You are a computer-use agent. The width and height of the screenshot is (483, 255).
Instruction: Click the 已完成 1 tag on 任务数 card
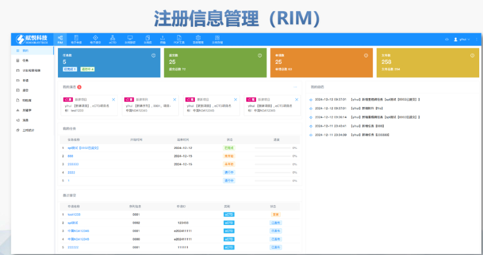click(70, 69)
